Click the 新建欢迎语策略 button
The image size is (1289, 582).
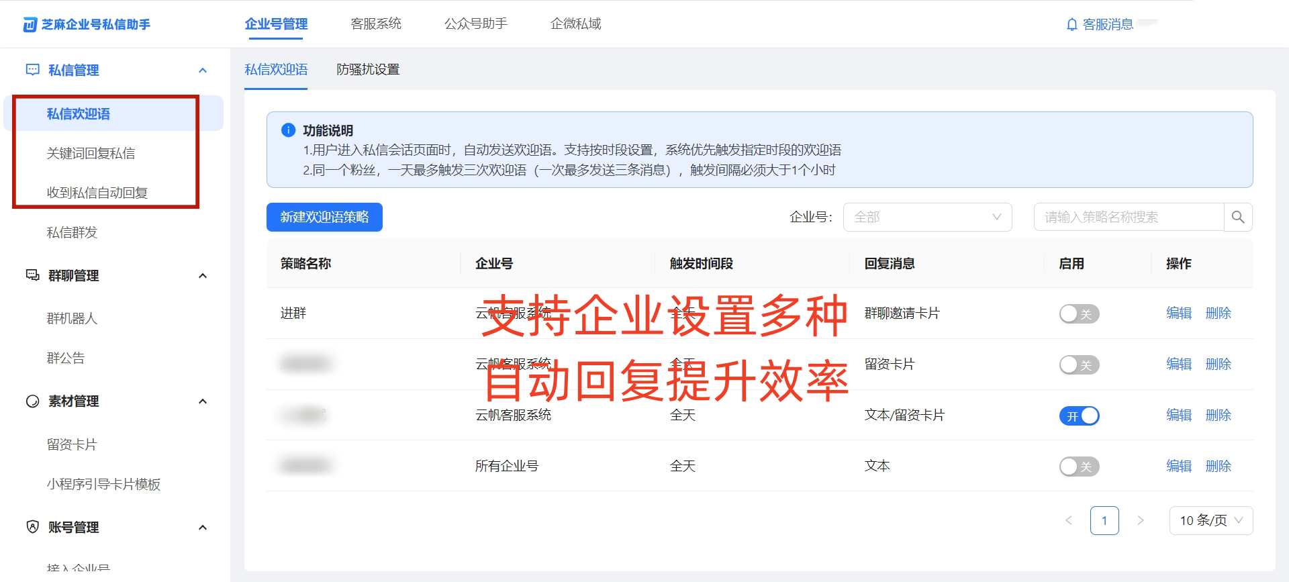[x=324, y=217]
